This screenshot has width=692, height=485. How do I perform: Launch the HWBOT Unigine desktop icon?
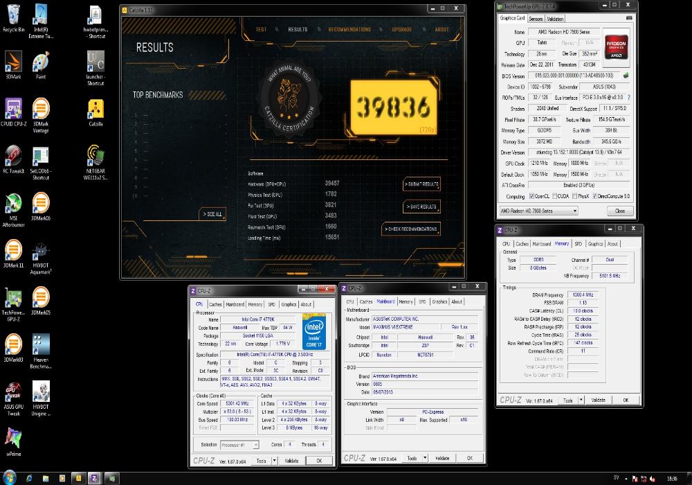41,398
